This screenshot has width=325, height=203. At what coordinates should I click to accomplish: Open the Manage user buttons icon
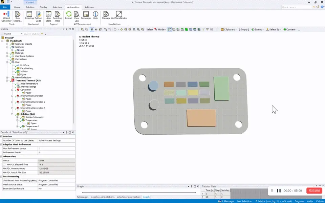point(106,15)
